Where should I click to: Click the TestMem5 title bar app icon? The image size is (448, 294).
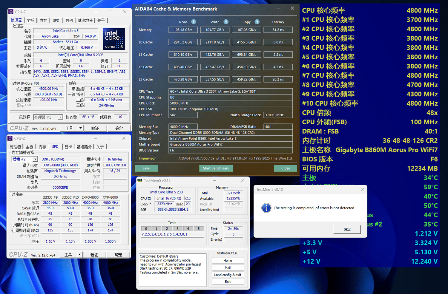point(140,180)
